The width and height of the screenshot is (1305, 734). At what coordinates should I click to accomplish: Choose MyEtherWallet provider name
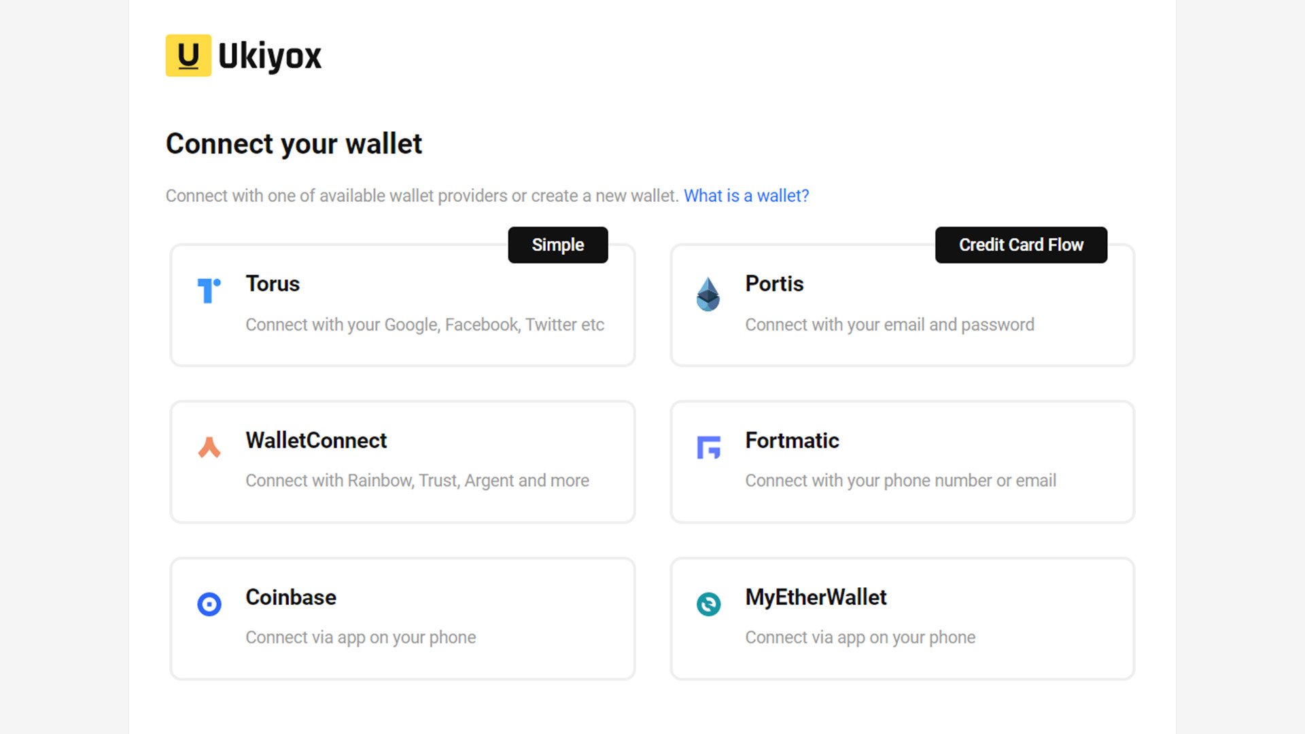coord(816,597)
